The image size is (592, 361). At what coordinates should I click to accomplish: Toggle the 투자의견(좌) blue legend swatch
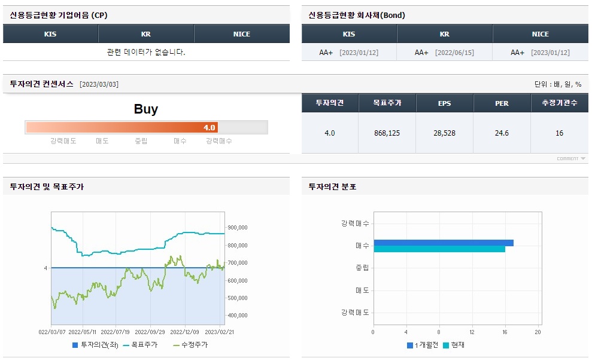pos(75,345)
